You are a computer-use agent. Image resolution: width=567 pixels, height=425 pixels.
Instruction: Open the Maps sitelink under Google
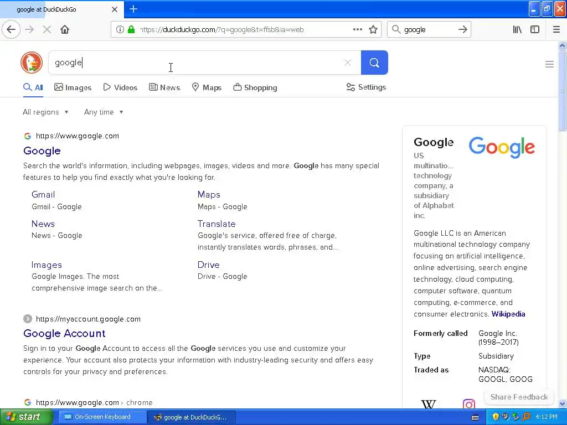click(x=209, y=194)
